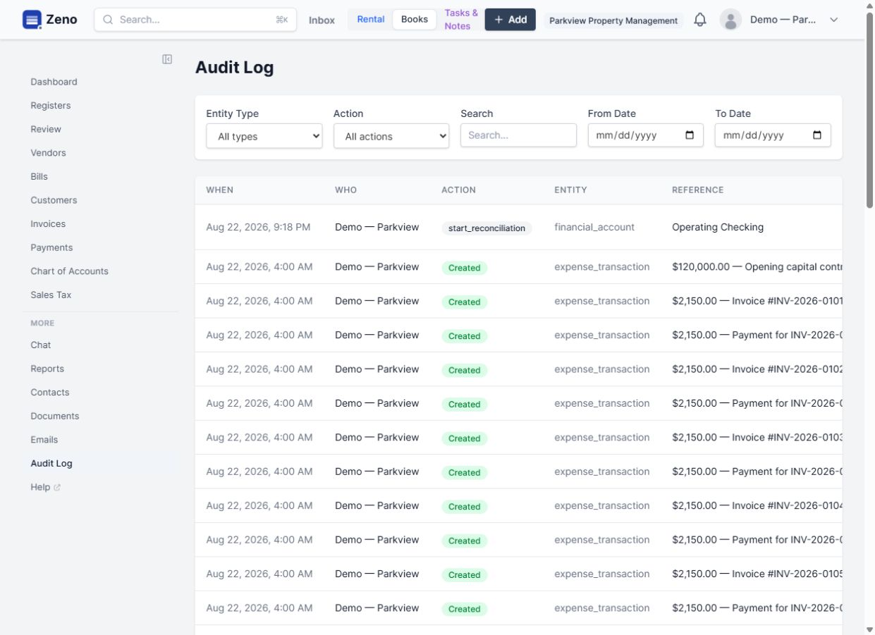Click the user avatar icon
875x635 pixels.
tap(731, 20)
